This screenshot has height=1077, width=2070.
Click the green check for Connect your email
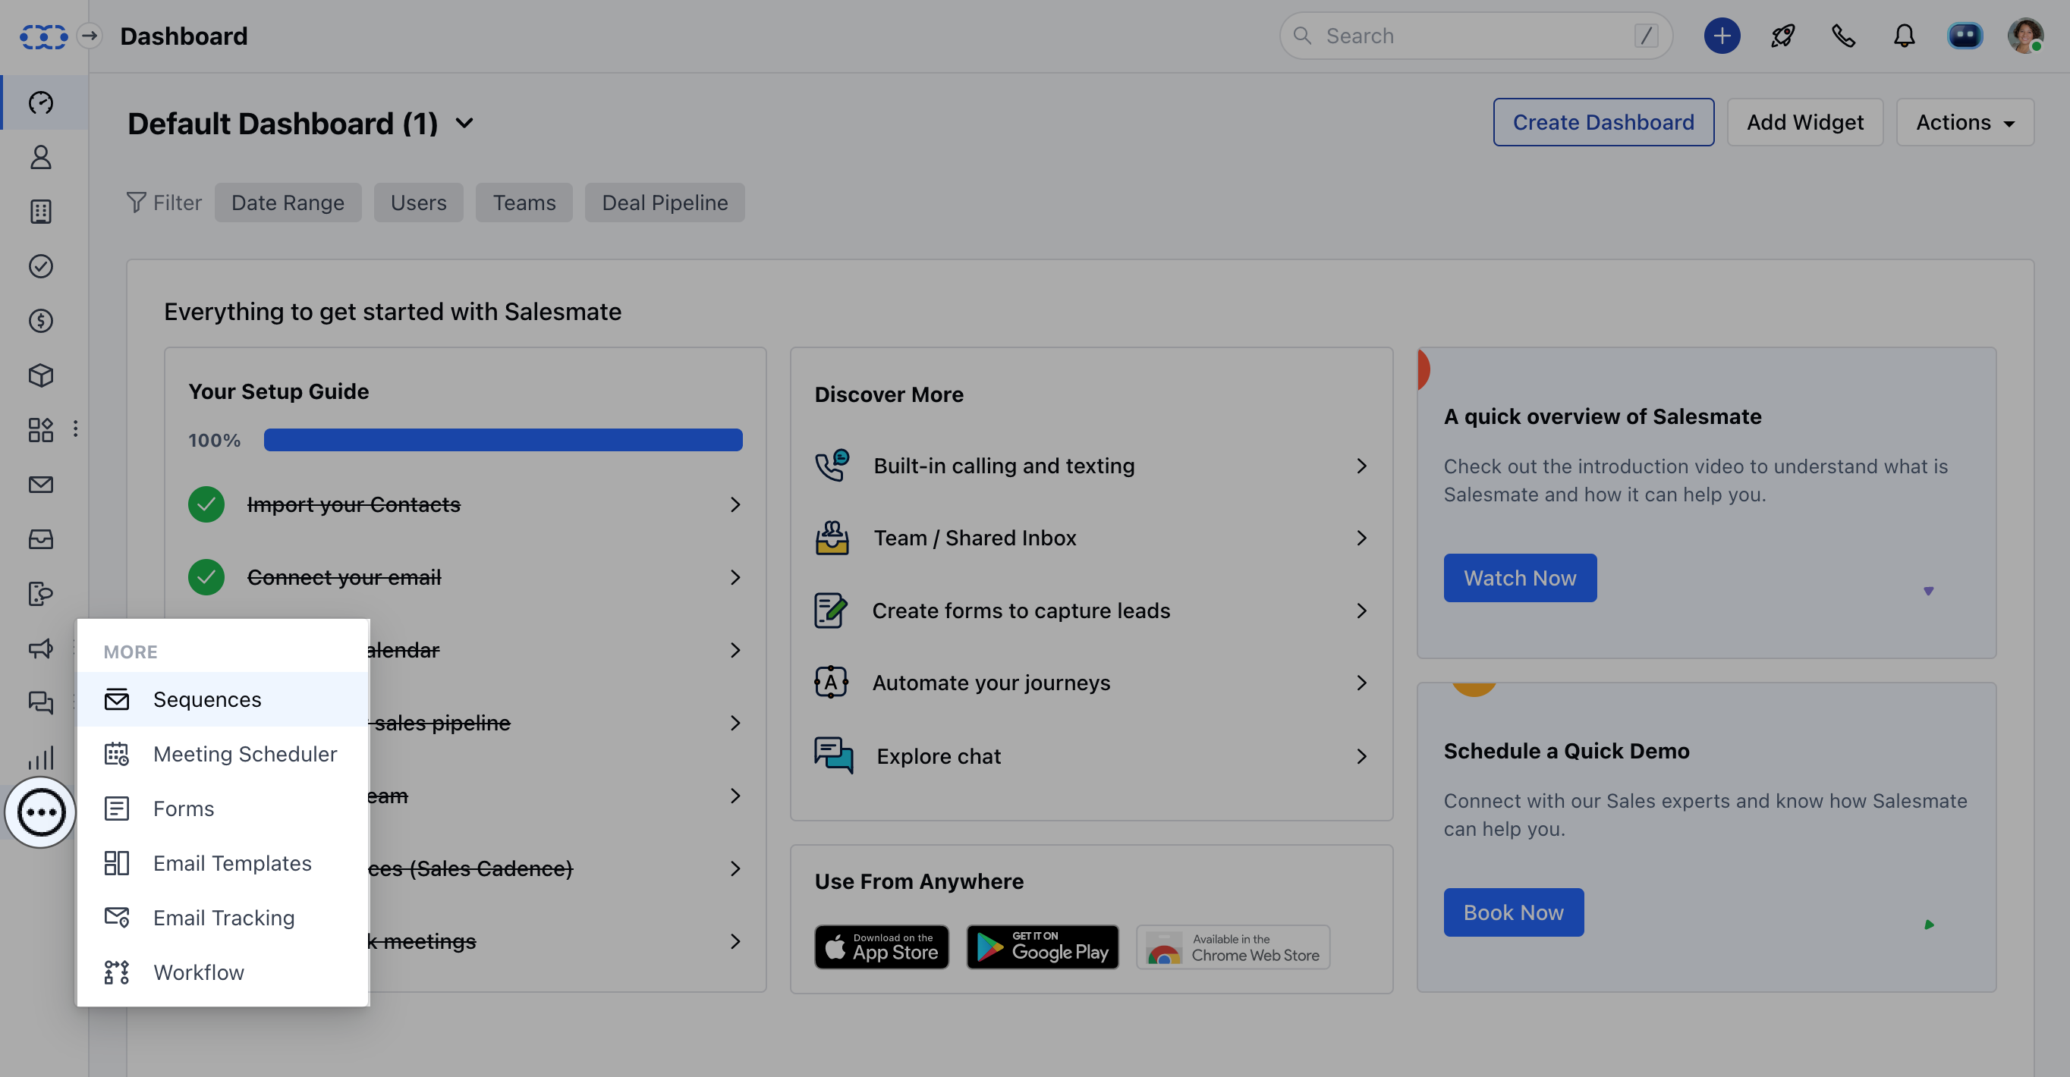tap(206, 576)
